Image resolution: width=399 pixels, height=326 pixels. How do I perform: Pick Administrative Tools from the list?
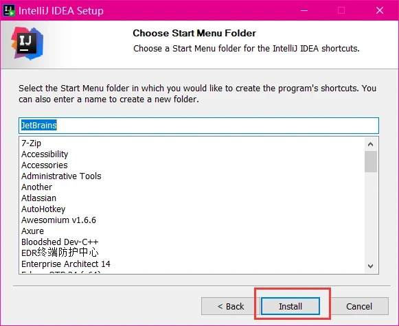[61, 176]
